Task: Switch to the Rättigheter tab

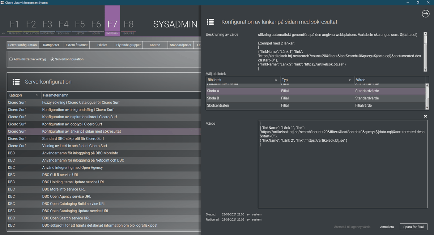Action: 51,45
